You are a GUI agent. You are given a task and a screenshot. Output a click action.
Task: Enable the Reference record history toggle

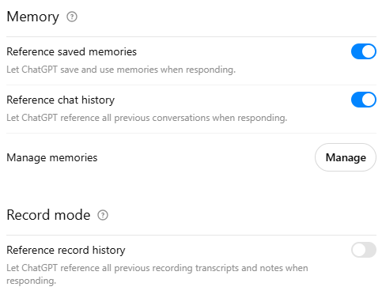pyautogui.click(x=364, y=250)
